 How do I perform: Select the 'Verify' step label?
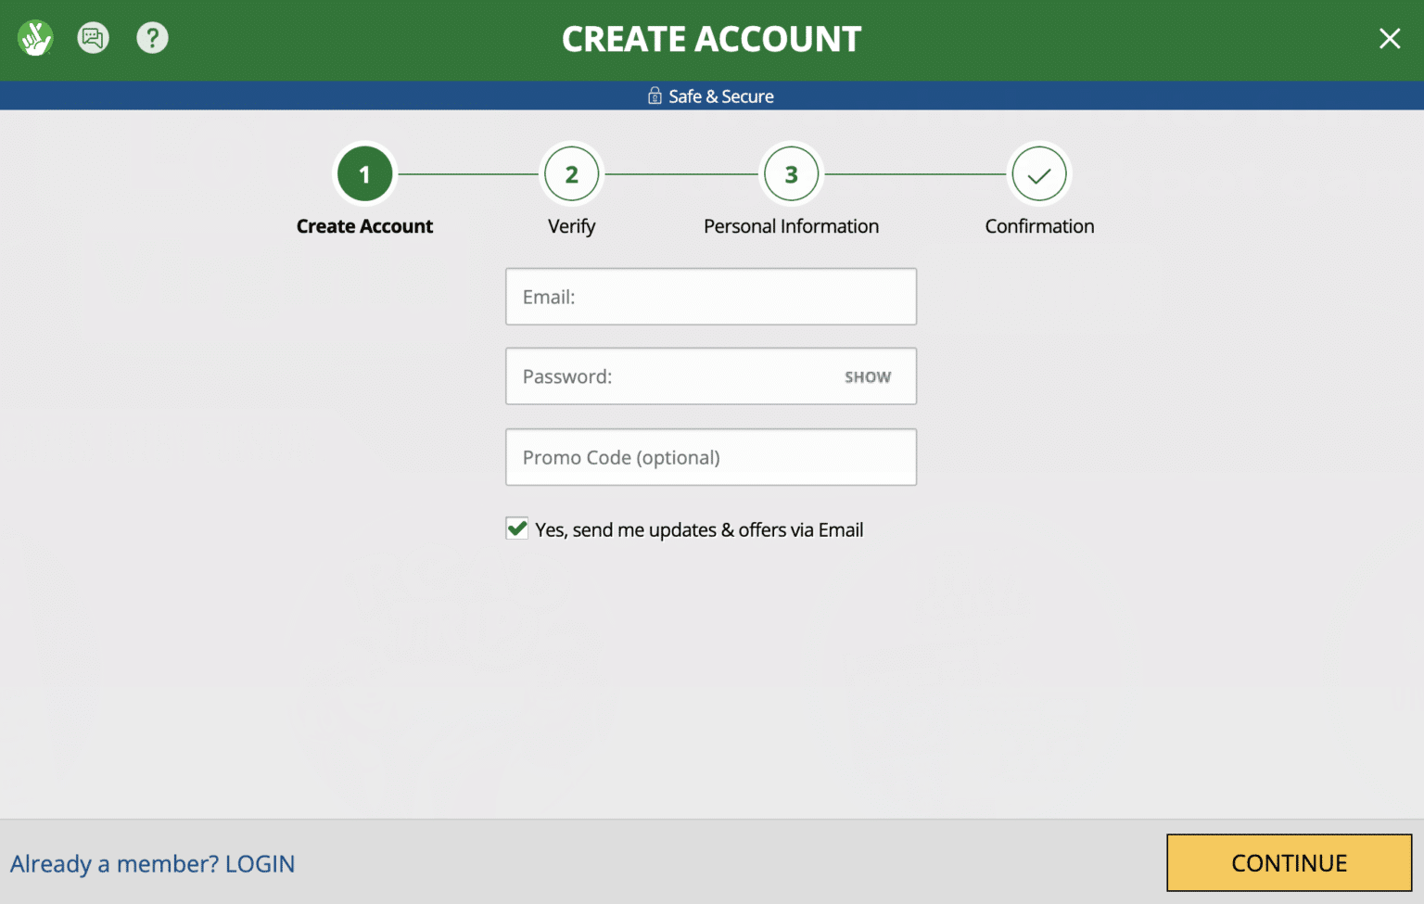click(571, 226)
